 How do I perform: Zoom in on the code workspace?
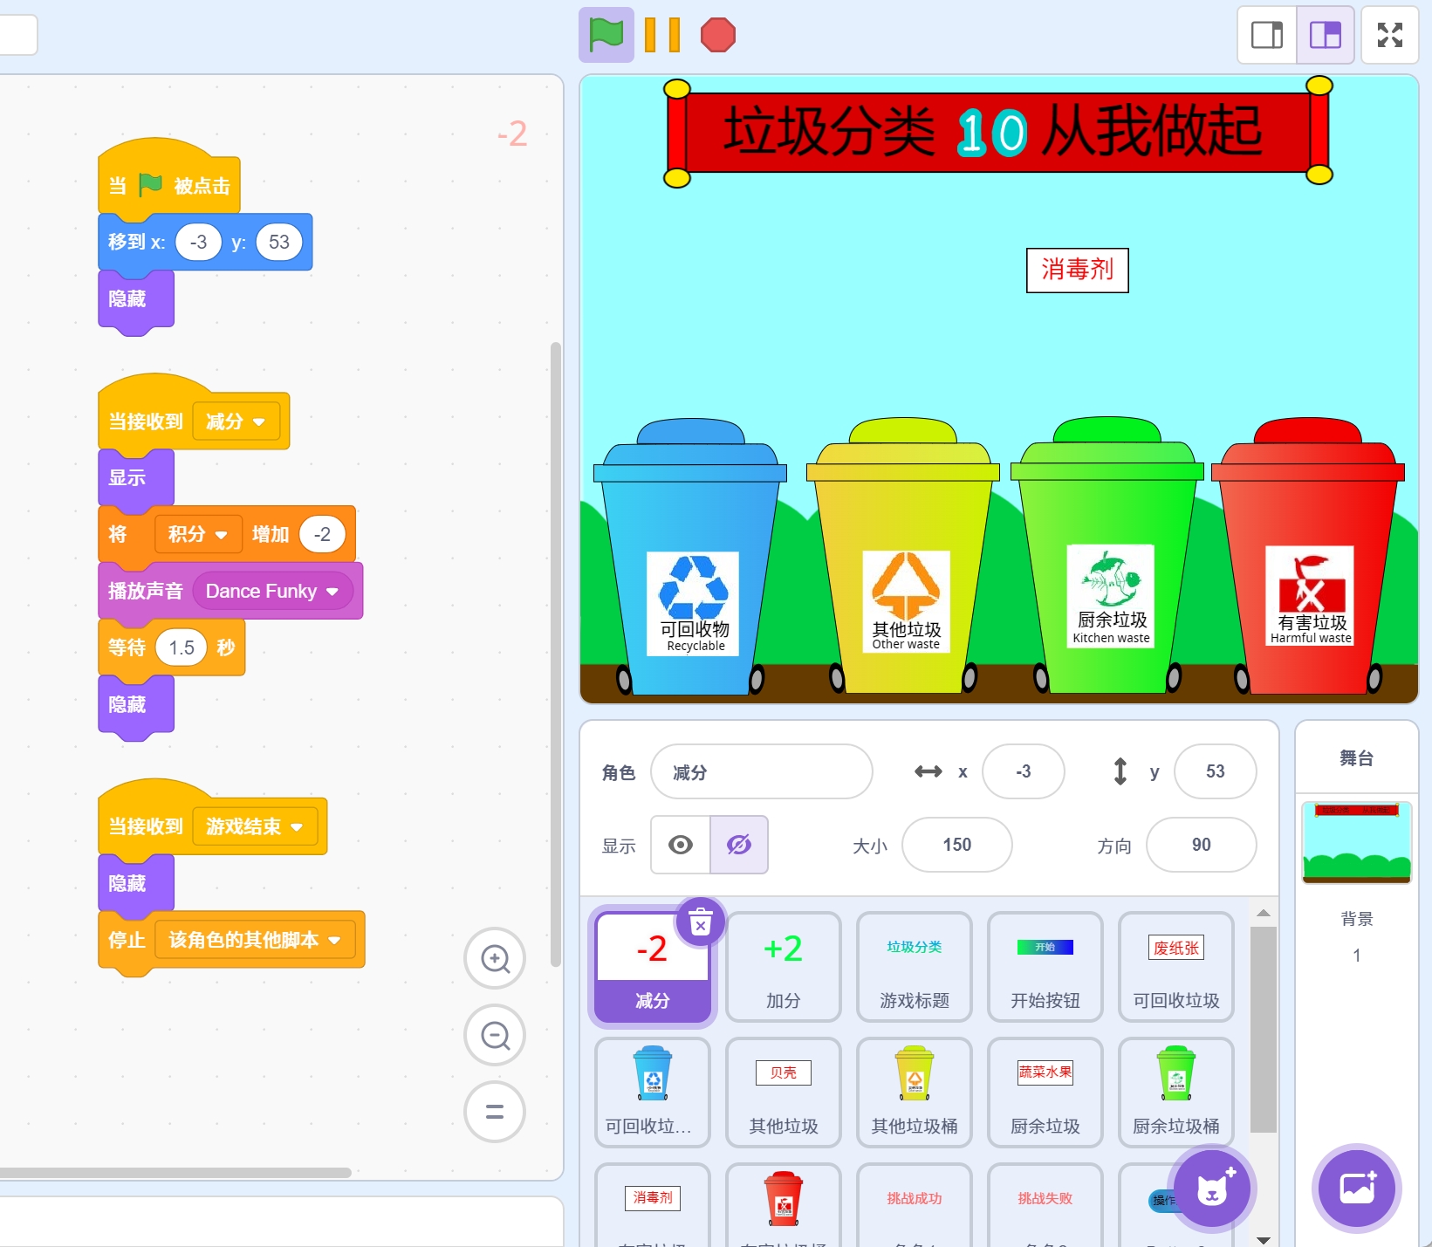495,958
